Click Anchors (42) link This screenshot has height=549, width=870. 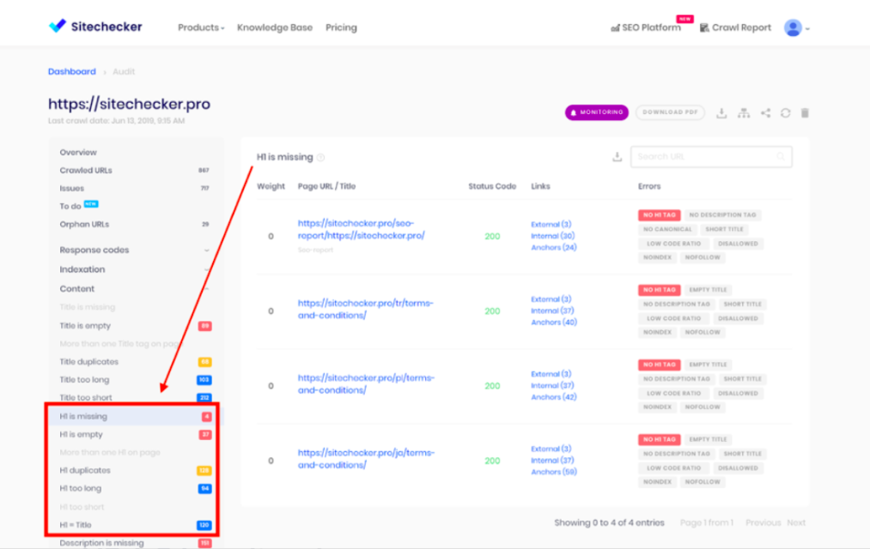pos(554,397)
